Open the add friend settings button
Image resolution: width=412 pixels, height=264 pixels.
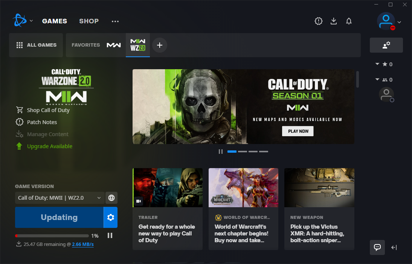pos(386,45)
